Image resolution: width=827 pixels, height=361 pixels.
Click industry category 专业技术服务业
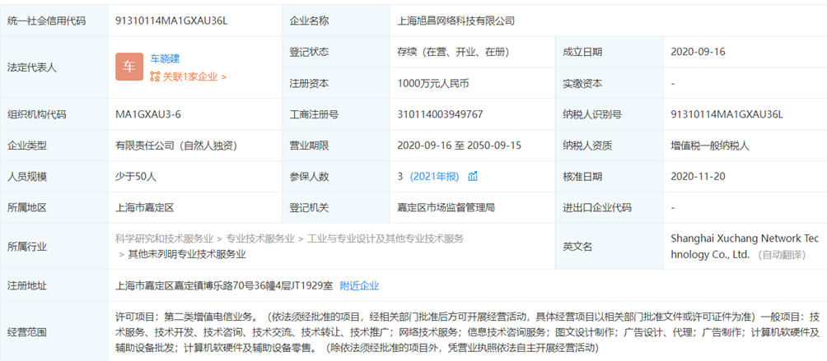(x=260, y=238)
